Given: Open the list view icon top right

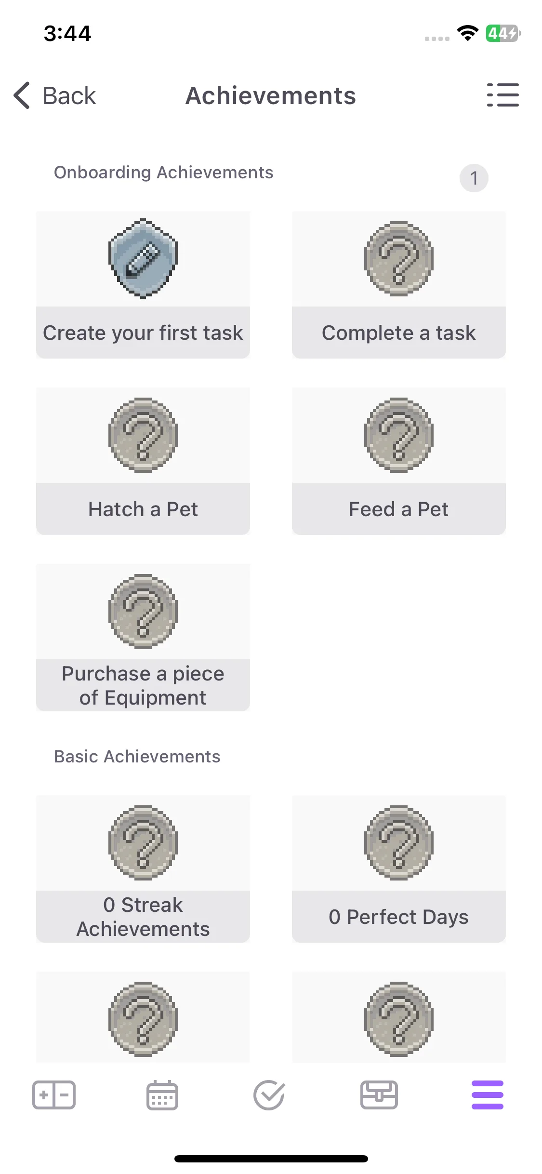Looking at the screenshot, I should click(502, 95).
